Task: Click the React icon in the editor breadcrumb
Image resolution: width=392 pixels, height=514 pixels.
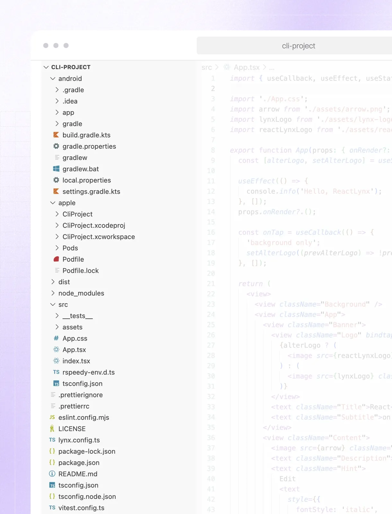Action: click(x=227, y=67)
